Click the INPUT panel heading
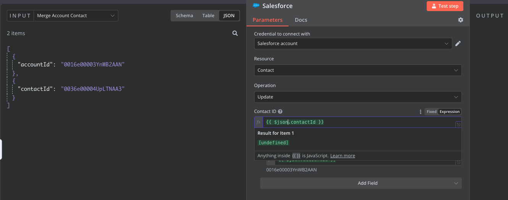The width and height of the screenshot is (508, 200). point(19,16)
